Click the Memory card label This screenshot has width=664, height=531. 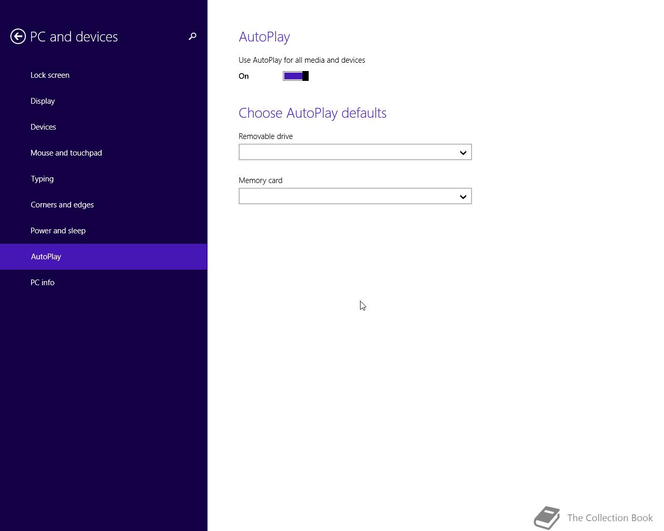pos(260,180)
